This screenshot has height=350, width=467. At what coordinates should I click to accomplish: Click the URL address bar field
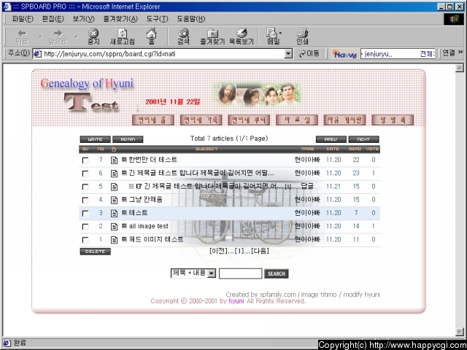[163, 54]
